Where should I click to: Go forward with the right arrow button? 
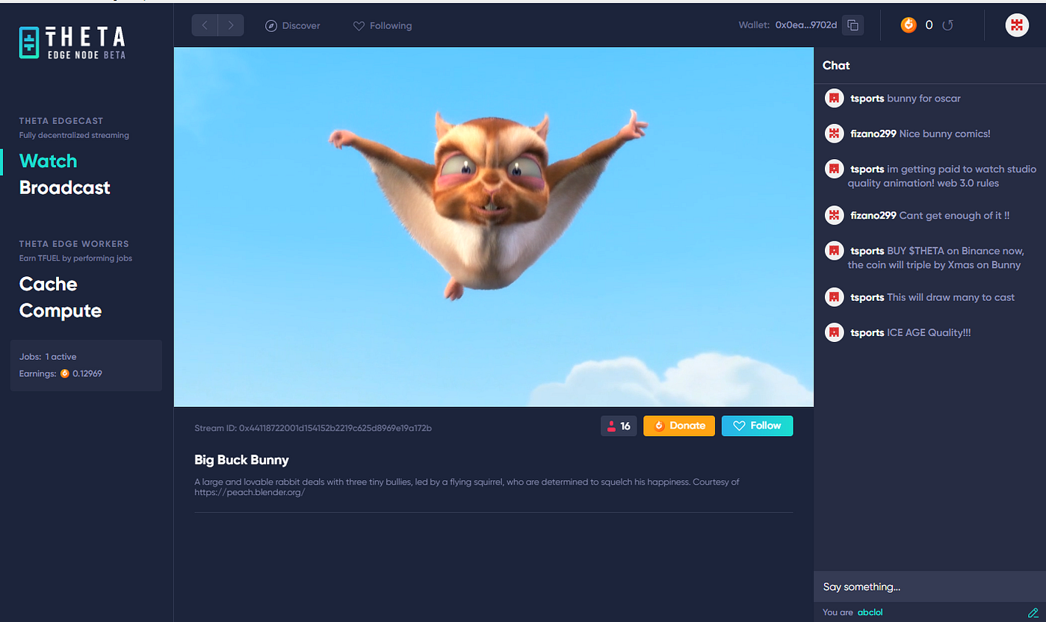click(x=231, y=25)
